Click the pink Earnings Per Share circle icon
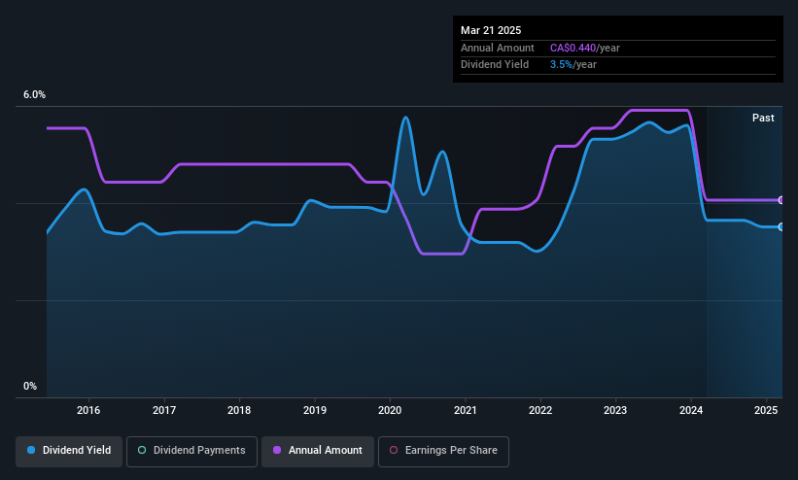Screen dimensions: 798x480 click(x=394, y=450)
